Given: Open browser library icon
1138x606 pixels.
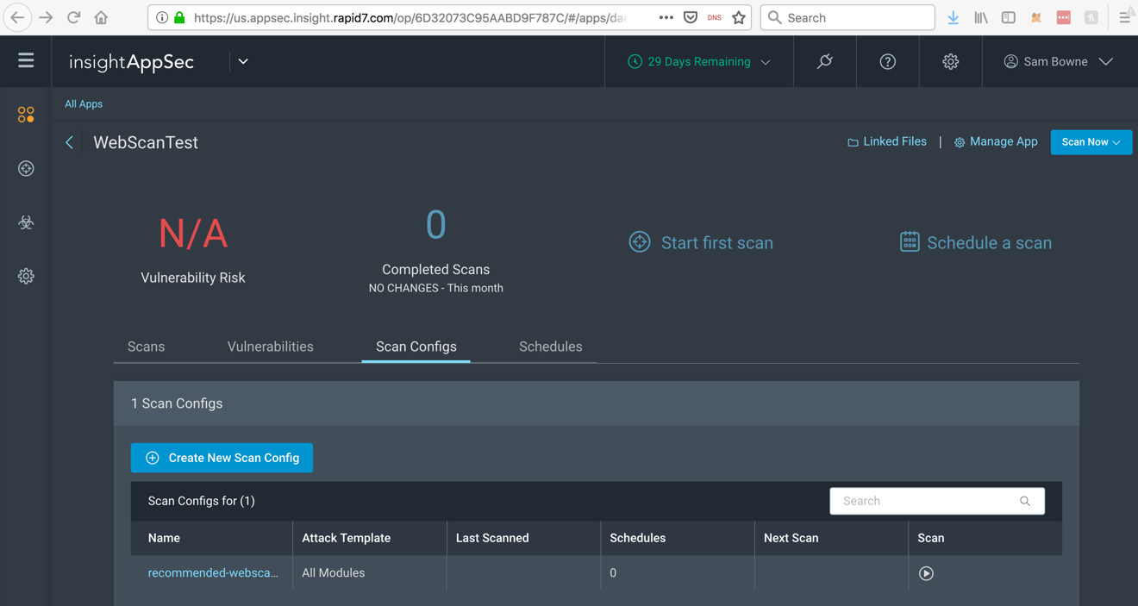Looking at the screenshot, I should click(x=981, y=17).
